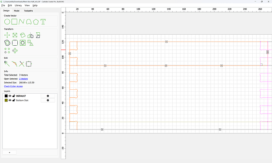Screen dimensions: 272x163
Task: Toggle lock on Bottom Slot layer
Action: 14,100
